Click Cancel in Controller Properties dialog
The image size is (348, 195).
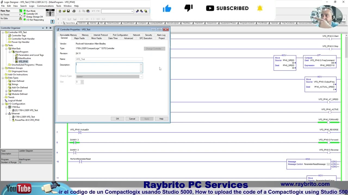[132, 119]
